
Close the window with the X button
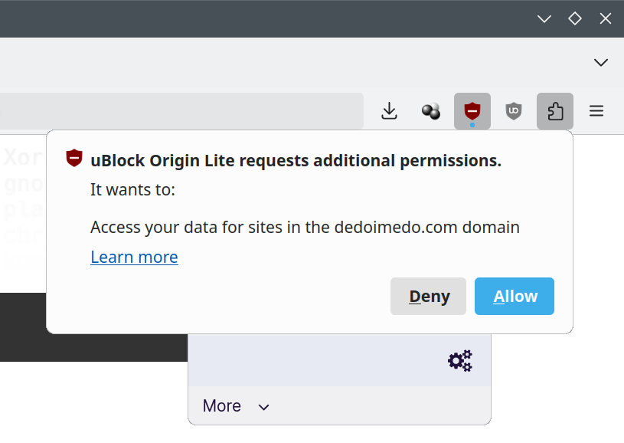pos(605,18)
